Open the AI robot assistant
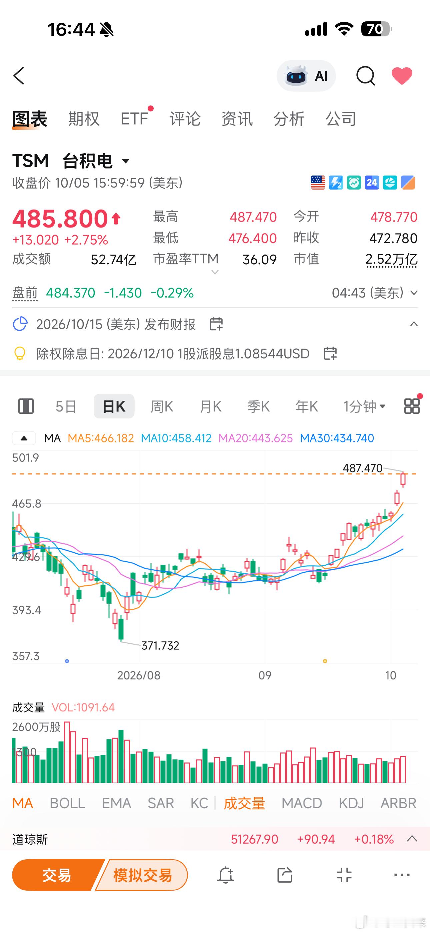The height and width of the screenshot is (933, 430). tap(306, 76)
